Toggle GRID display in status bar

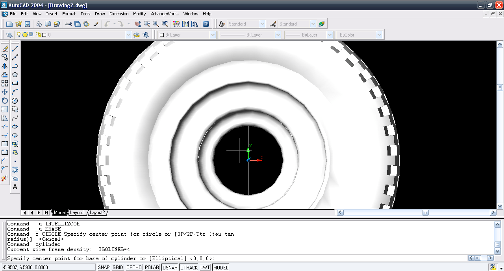(118, 267)
